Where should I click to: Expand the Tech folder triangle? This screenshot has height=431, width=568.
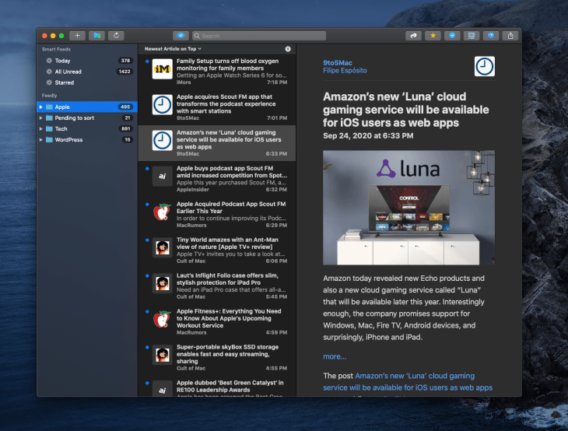point(41,129)
